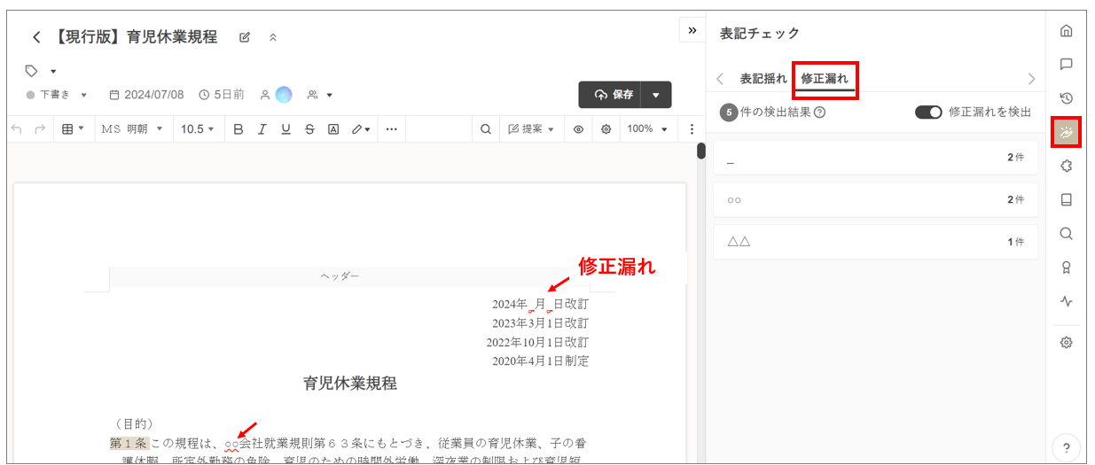
Task: Click the edit title pencil icon
Action: point(245,37)
